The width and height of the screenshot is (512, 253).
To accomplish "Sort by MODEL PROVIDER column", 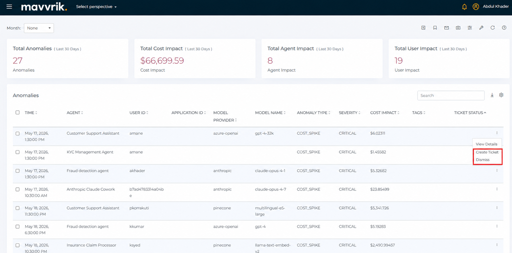I will click(225, 116).
